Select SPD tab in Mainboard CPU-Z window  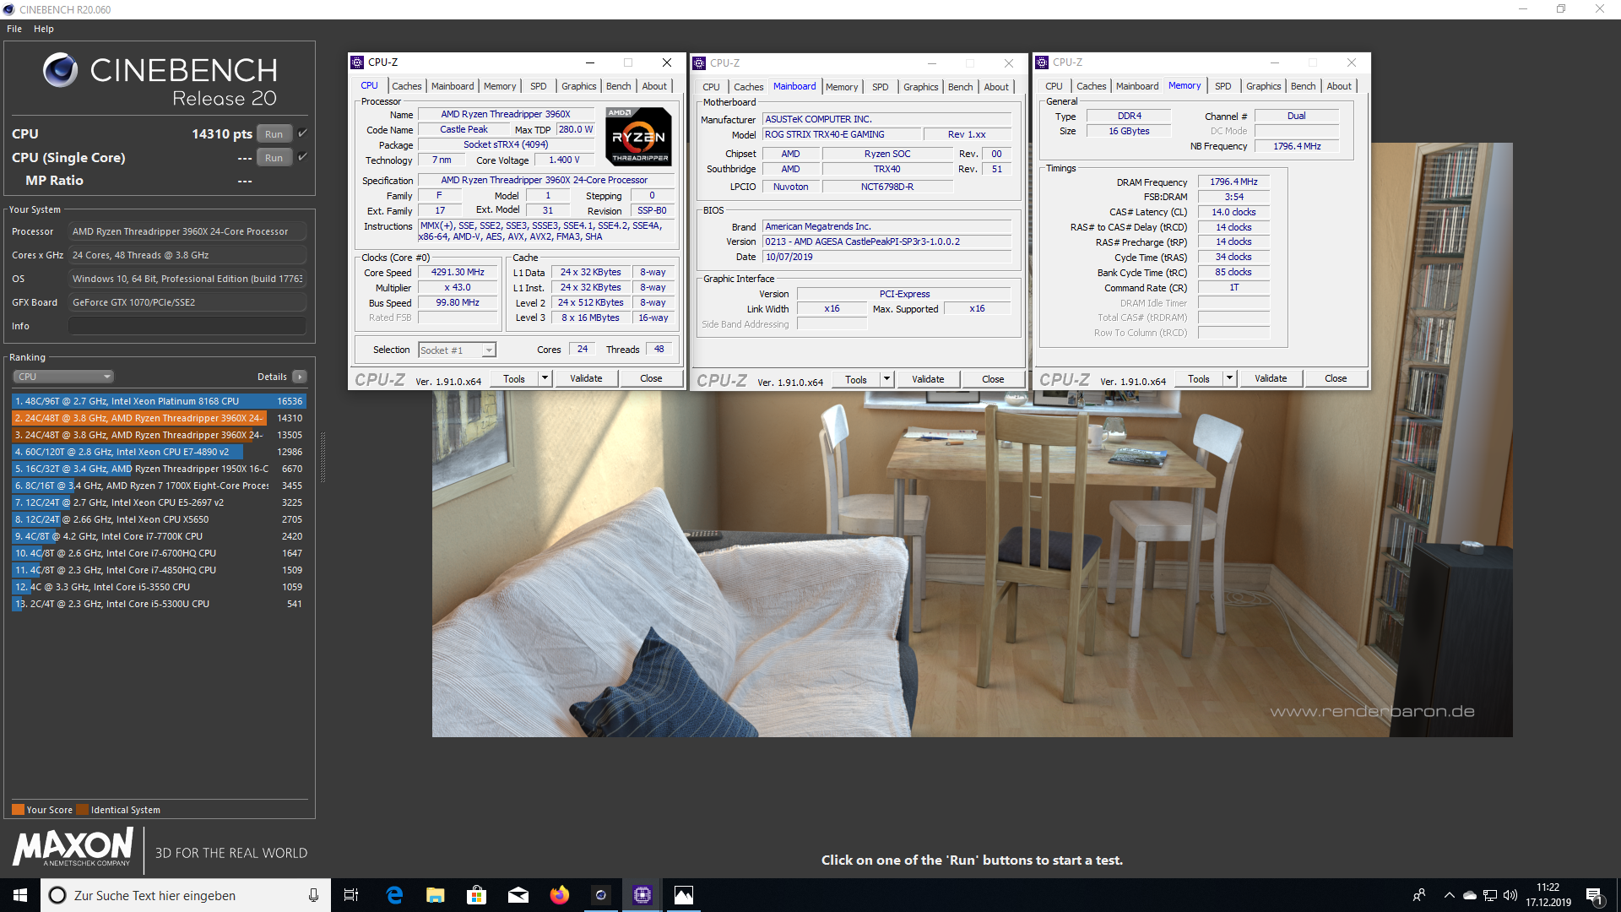click(x=880, y=87)
